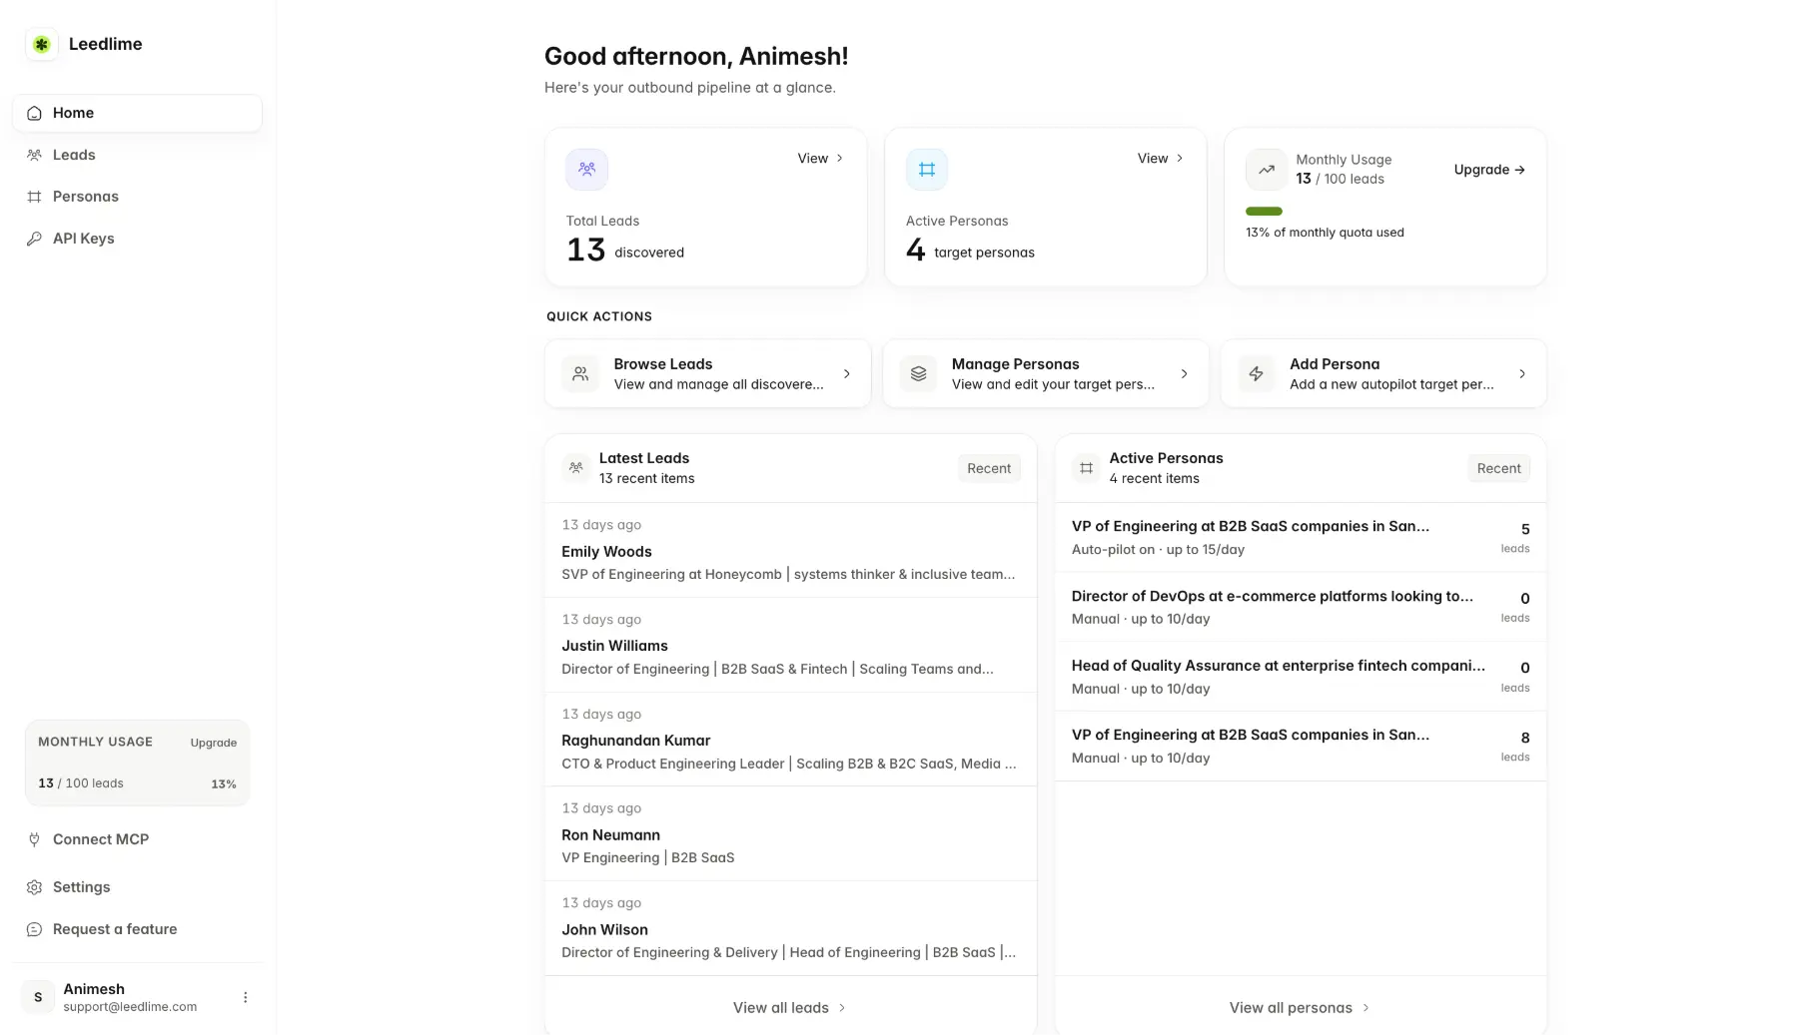Open the Home menu item
The width and height of the screenshot is (1815, 1035).
tap(137, 113)
